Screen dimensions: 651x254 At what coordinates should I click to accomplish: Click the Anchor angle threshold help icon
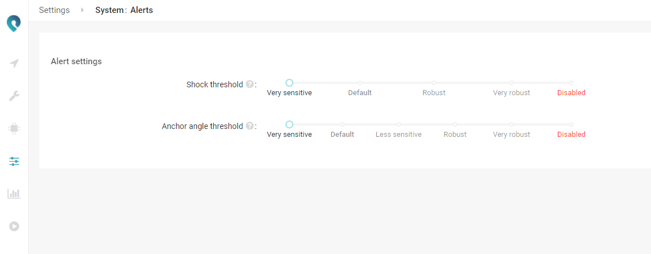coord(249,126)
